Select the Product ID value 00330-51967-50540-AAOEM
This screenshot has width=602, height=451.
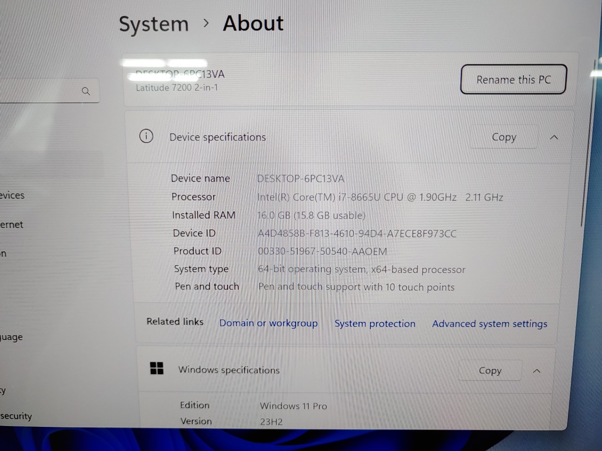tap(322, 251)
